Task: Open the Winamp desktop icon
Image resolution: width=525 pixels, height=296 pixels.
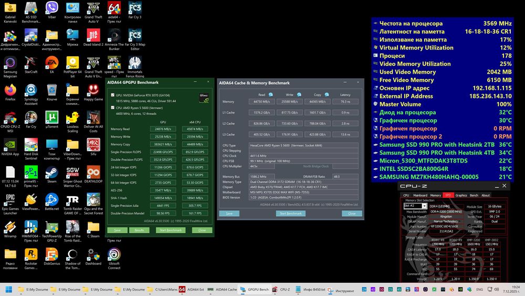Action: pos(10,230)
